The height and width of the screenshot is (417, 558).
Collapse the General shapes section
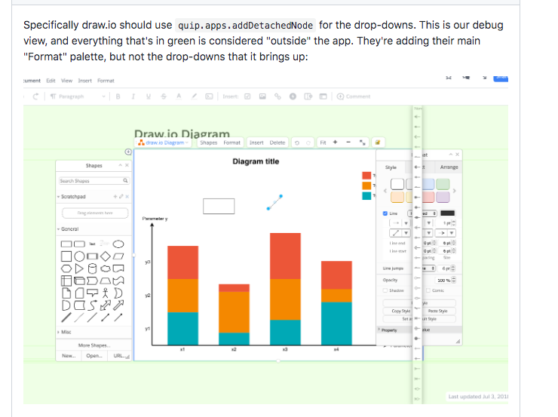tap(58, 228)
